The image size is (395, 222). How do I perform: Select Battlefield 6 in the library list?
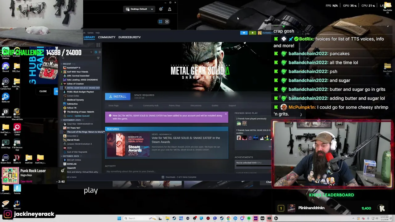click(73, 68)
